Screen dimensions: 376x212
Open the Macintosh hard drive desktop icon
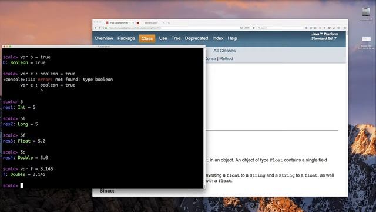pyautogui.click(x=366, y=12)
